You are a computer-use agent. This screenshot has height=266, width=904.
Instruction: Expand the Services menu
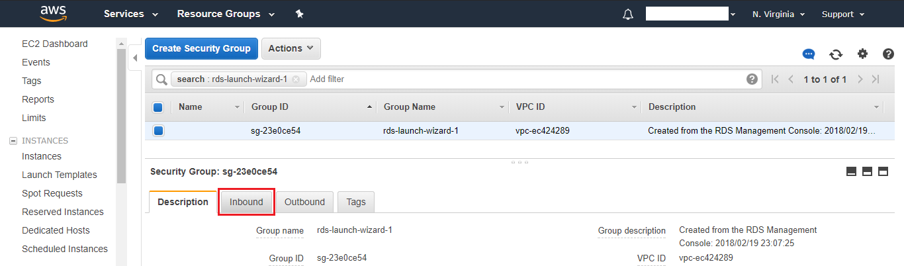(131, 14)
